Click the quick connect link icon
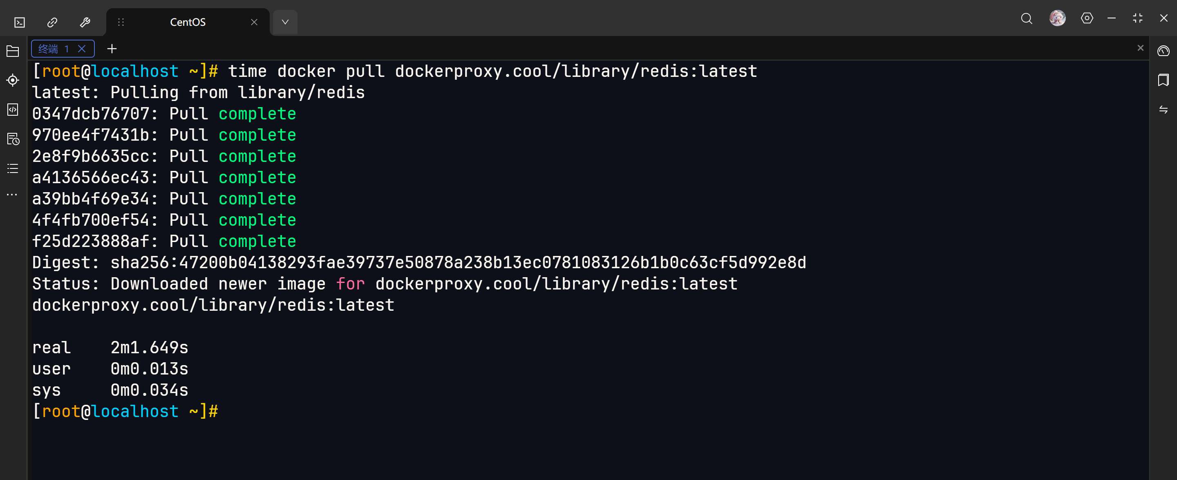Screen dimensions: 1177x480 (51, 22)
